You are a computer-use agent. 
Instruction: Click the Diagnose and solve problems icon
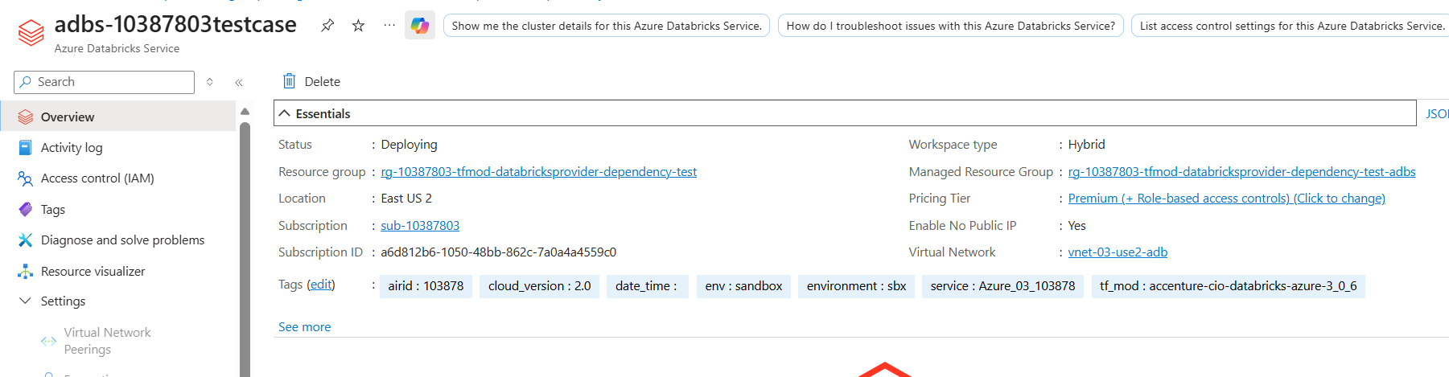[x=26, y=240]
